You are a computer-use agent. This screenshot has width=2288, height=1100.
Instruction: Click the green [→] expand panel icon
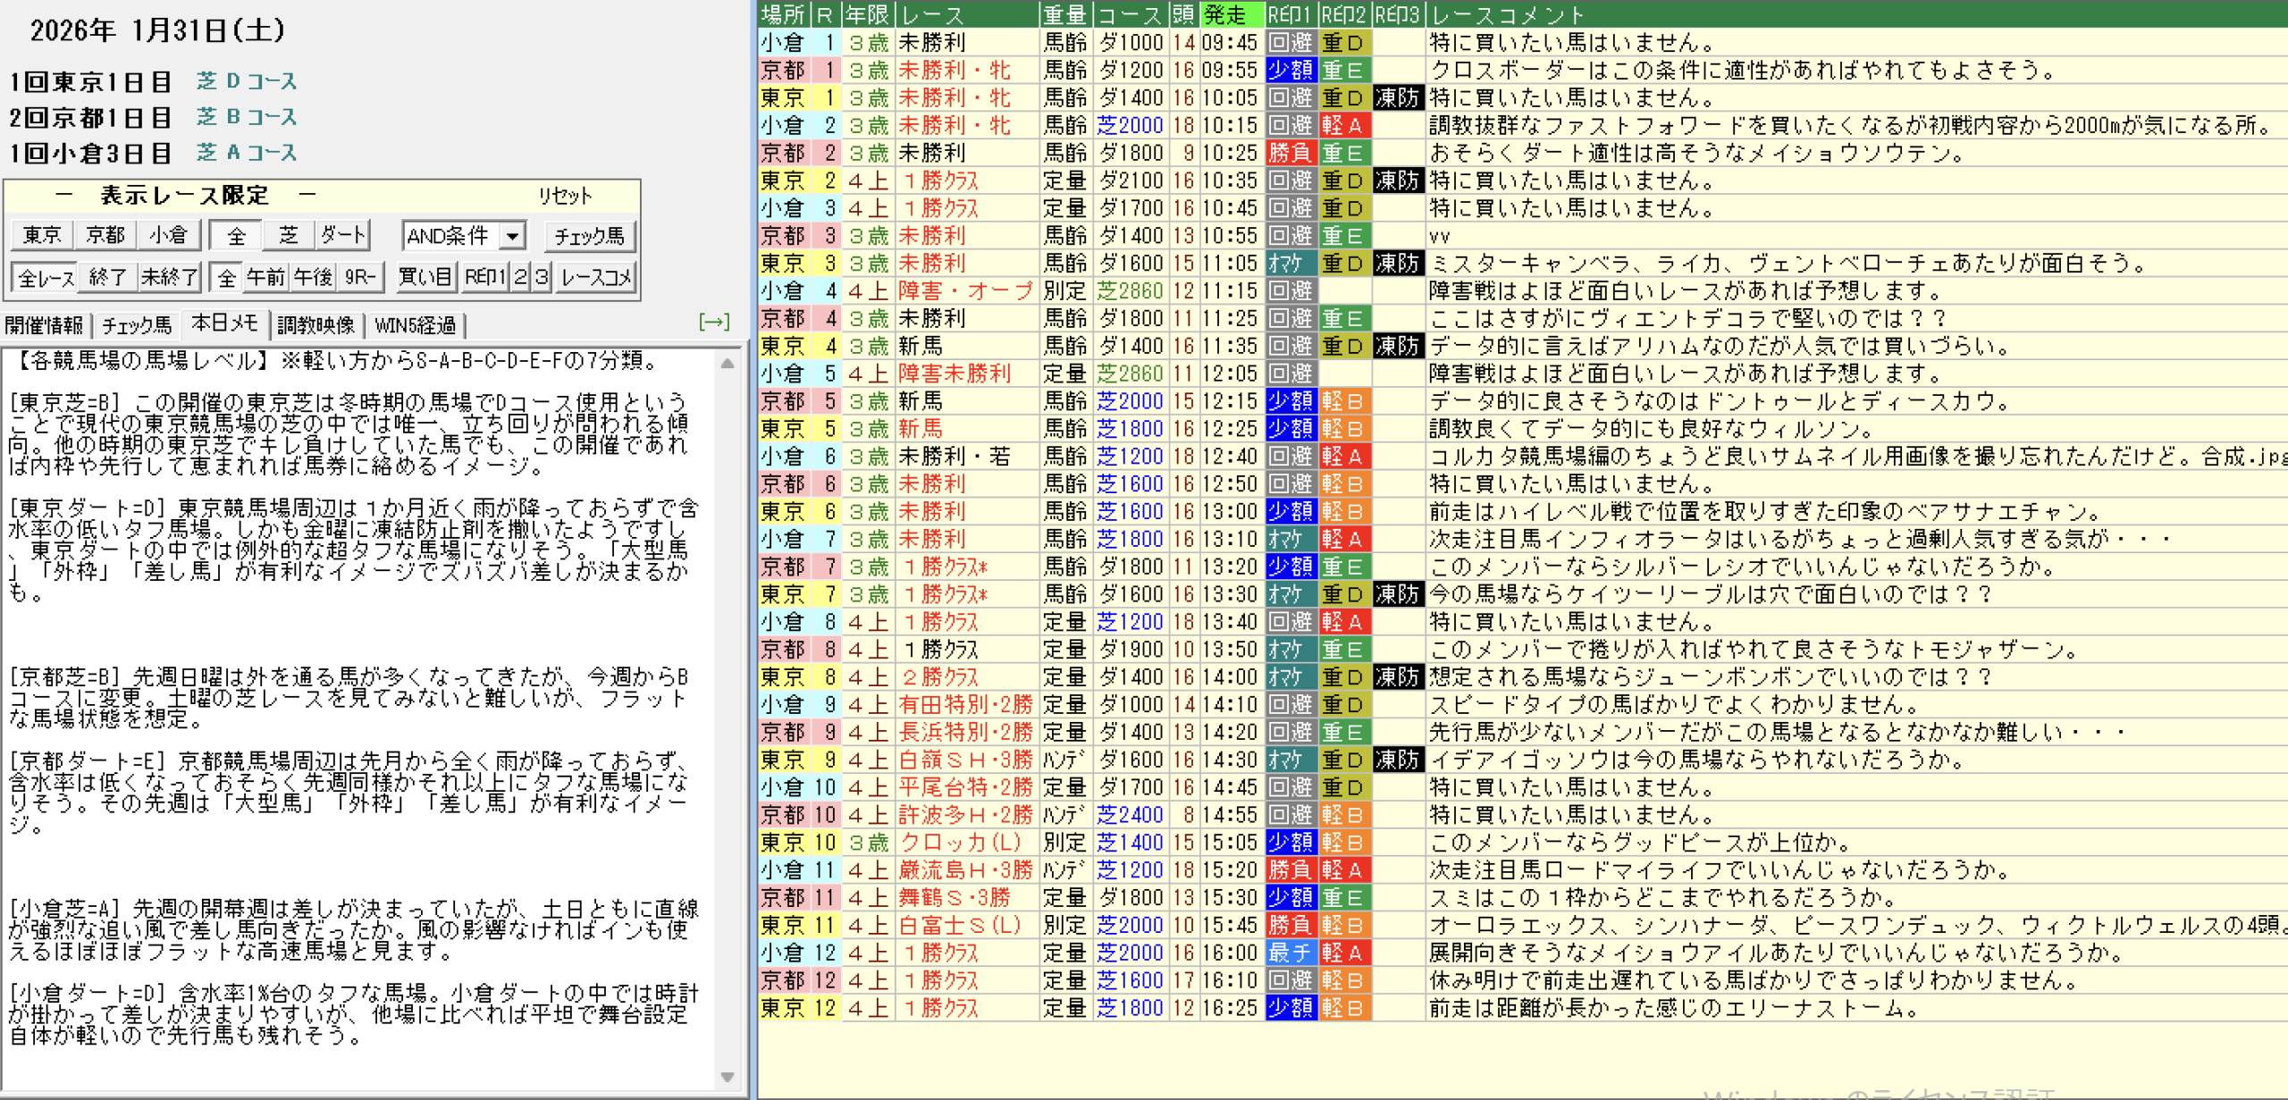tap(713, 323)
